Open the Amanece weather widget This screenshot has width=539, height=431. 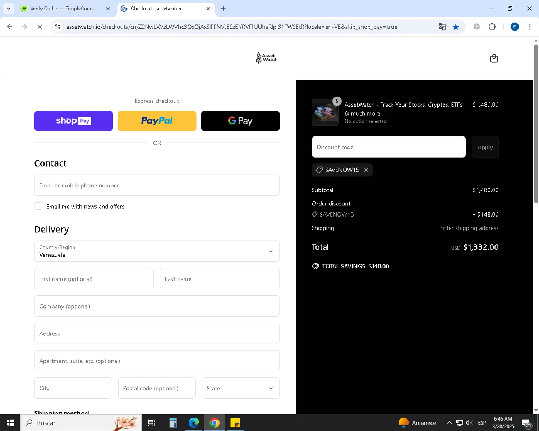coord(417,423)
